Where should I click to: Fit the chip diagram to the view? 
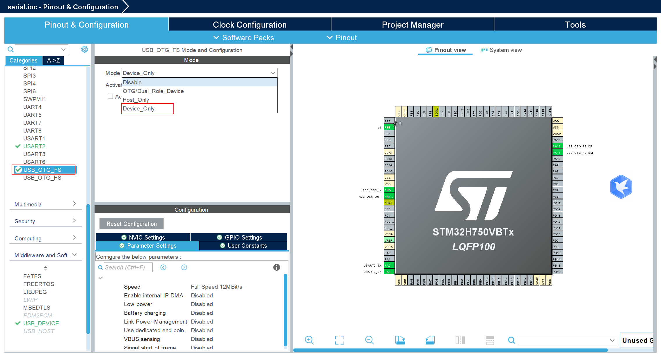pos(339,340)
